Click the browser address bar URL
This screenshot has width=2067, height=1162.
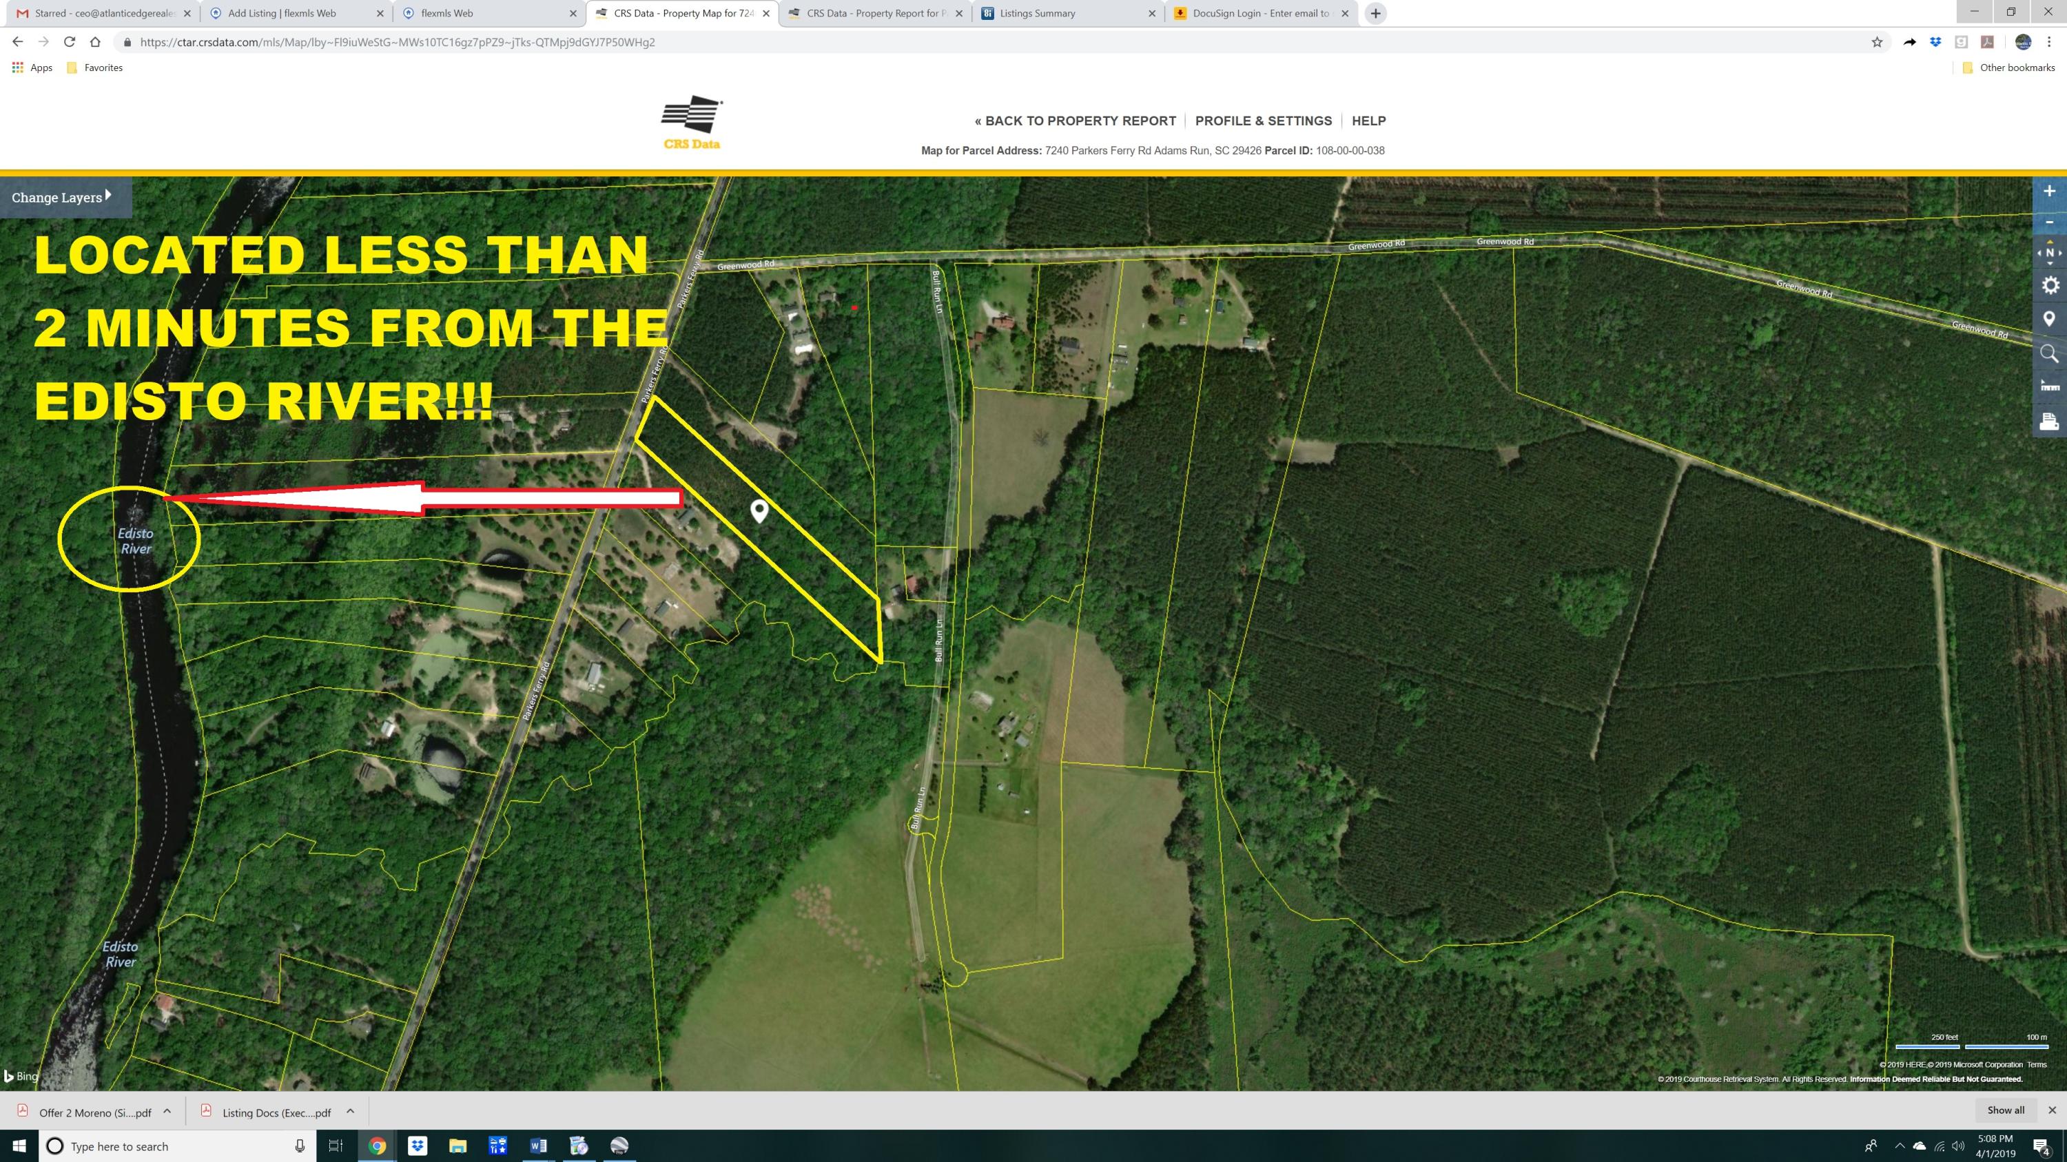[397, 42]
